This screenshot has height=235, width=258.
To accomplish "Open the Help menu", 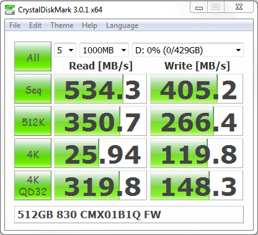I will (89, 25).
